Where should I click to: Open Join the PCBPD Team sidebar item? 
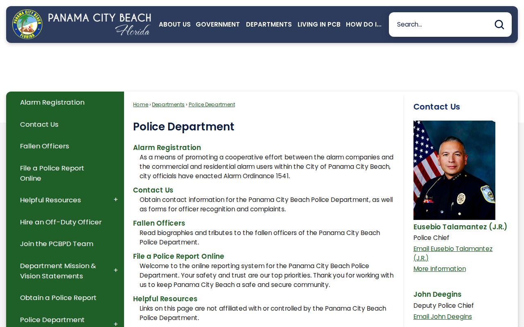[56, 244]
